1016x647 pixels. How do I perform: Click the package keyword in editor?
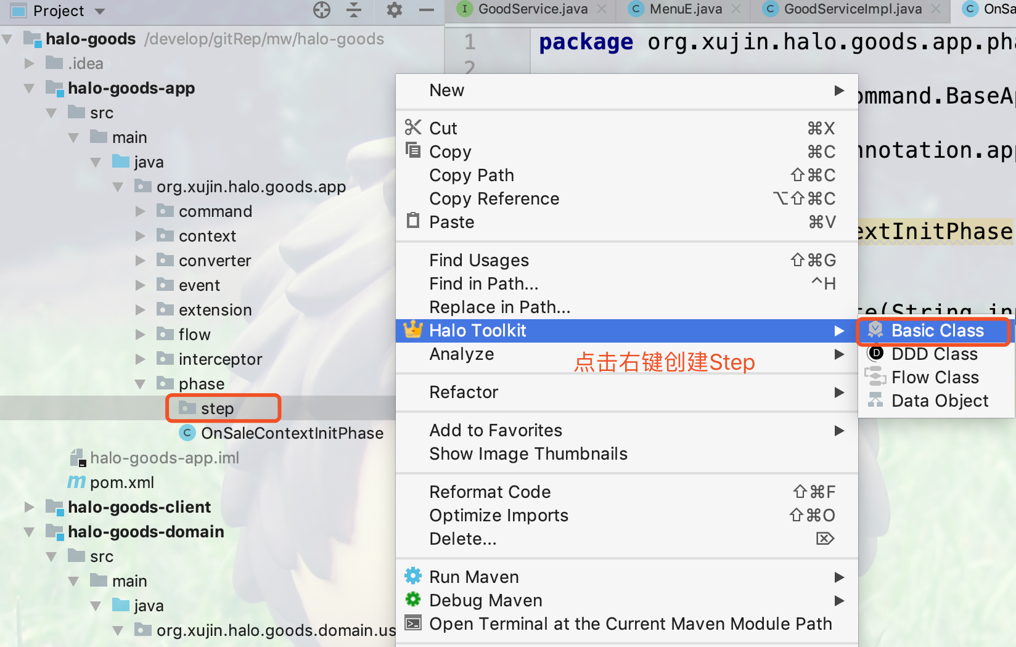point(586,43)
